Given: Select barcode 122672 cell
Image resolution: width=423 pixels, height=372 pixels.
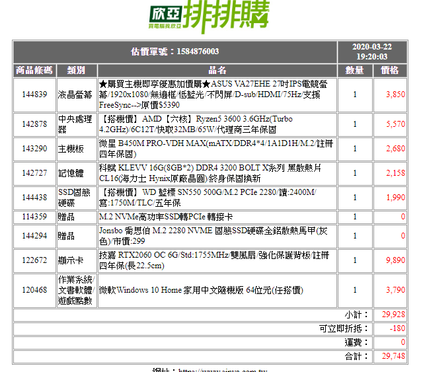Looking at the screenshot, I should pos(34,260).
